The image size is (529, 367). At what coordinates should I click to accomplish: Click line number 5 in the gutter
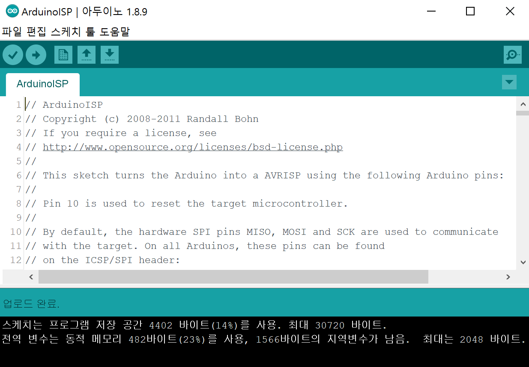(19, 161)
